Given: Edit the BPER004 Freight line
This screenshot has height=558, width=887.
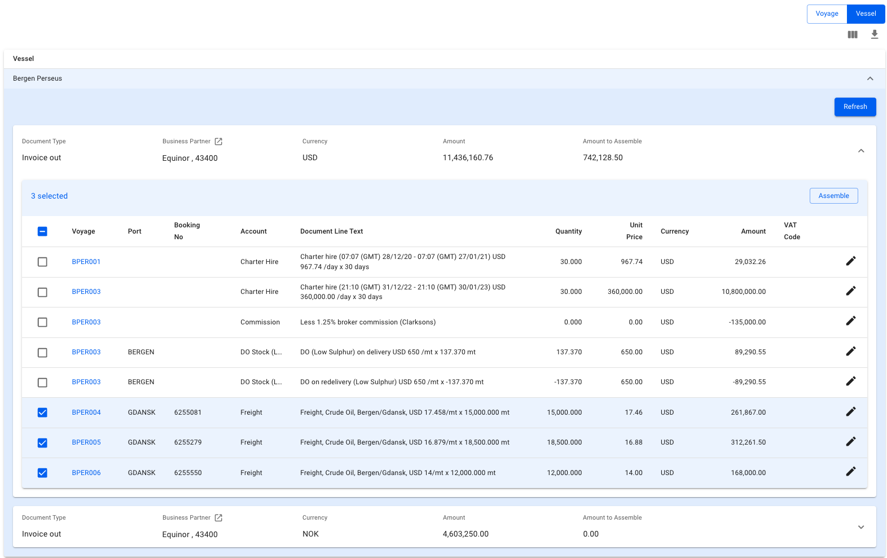Looking at the screenshot, I should 850,412.
